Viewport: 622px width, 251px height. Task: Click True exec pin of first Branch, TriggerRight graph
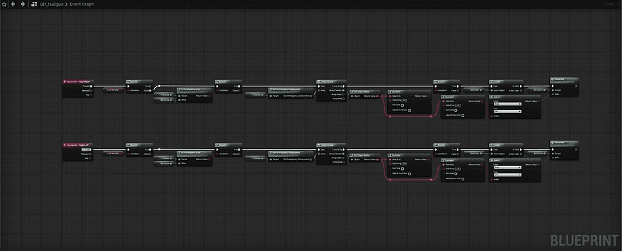tap(150, 86)
